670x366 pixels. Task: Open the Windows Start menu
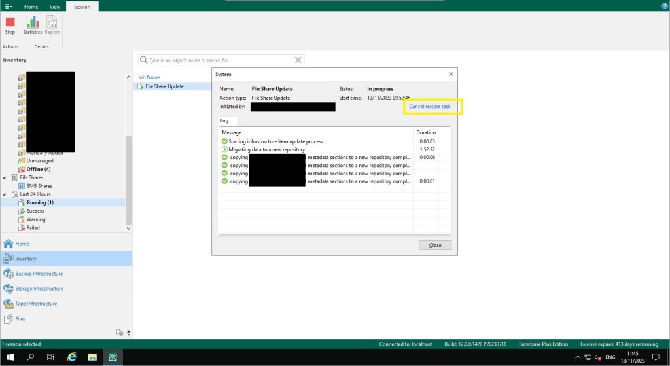10,357
